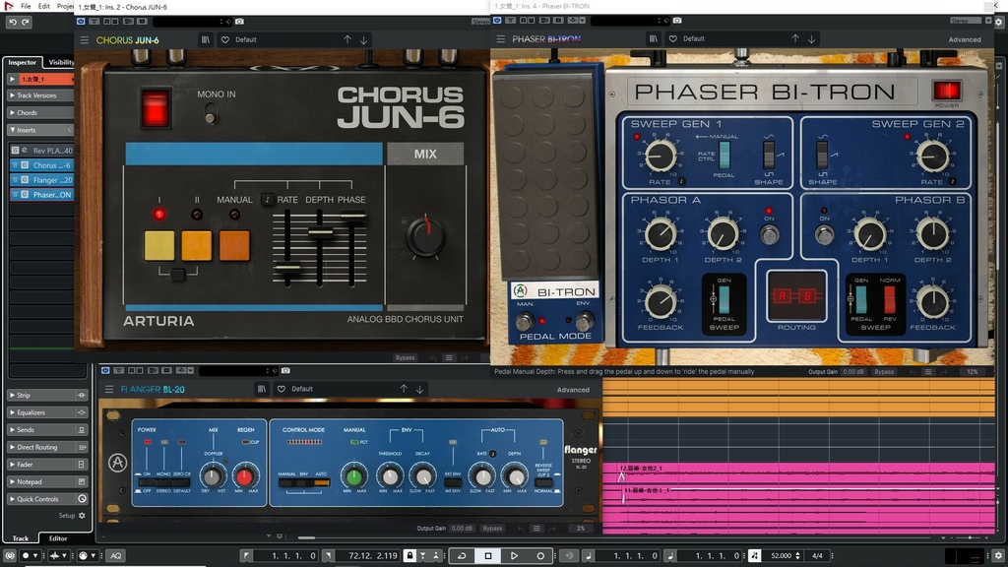Open the Flanger BL-20 hamburger menu
1008x567 pixels.
(x=108, y=389)
